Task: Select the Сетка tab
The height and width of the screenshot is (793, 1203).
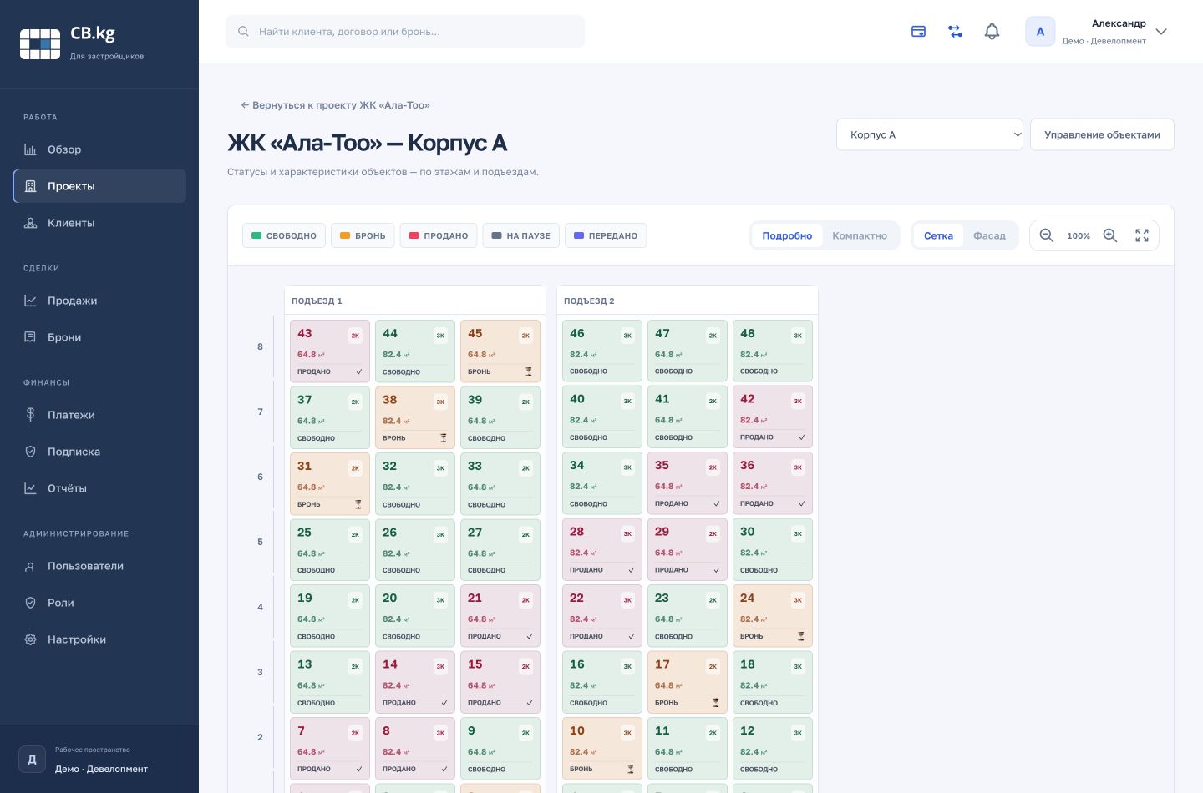Action: pyautogui.click(x=938, y=235)
